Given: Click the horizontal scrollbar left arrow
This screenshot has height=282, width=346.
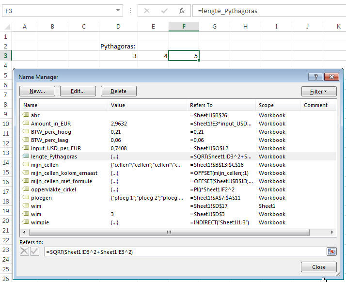Looking at the screenshot, I should click(24, 232).
